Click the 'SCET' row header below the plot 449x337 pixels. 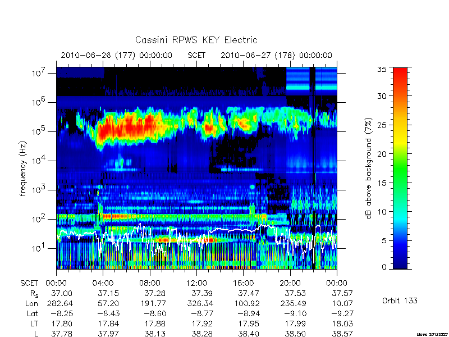click(29, 284)
